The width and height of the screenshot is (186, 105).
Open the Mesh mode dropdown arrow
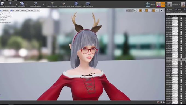point(166,4)
